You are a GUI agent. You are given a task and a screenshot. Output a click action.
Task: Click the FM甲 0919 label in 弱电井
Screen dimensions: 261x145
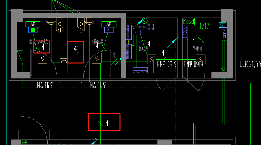tap(194, 64)
